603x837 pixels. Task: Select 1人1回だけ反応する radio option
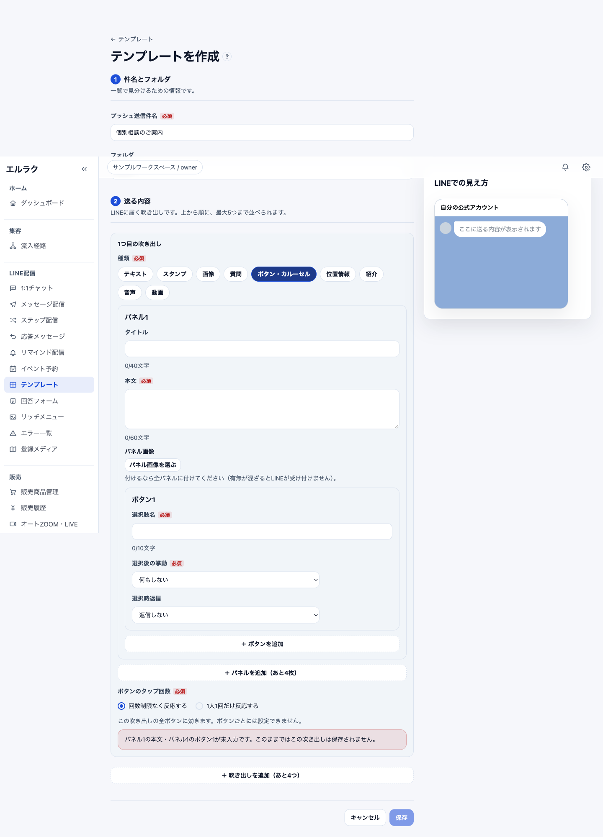point(199,706)
